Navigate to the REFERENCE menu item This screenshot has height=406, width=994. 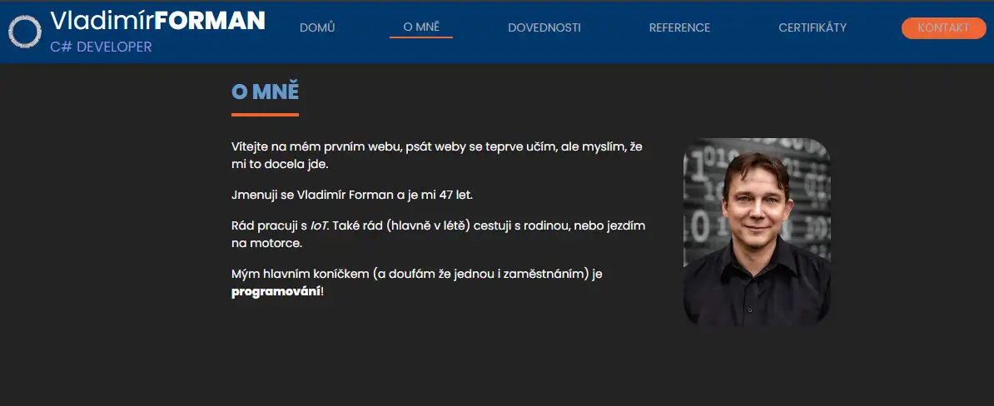tap(679, 27)
